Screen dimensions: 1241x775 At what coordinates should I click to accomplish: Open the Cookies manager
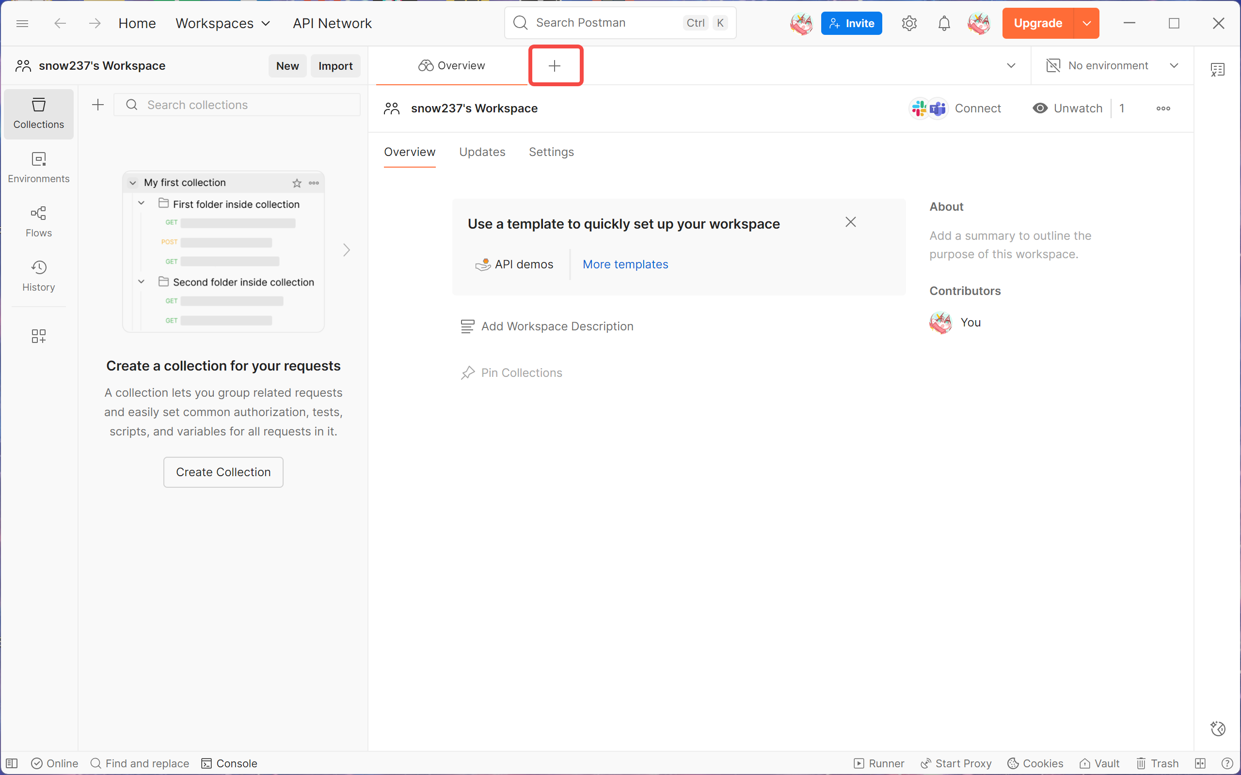coord(1035,763)
